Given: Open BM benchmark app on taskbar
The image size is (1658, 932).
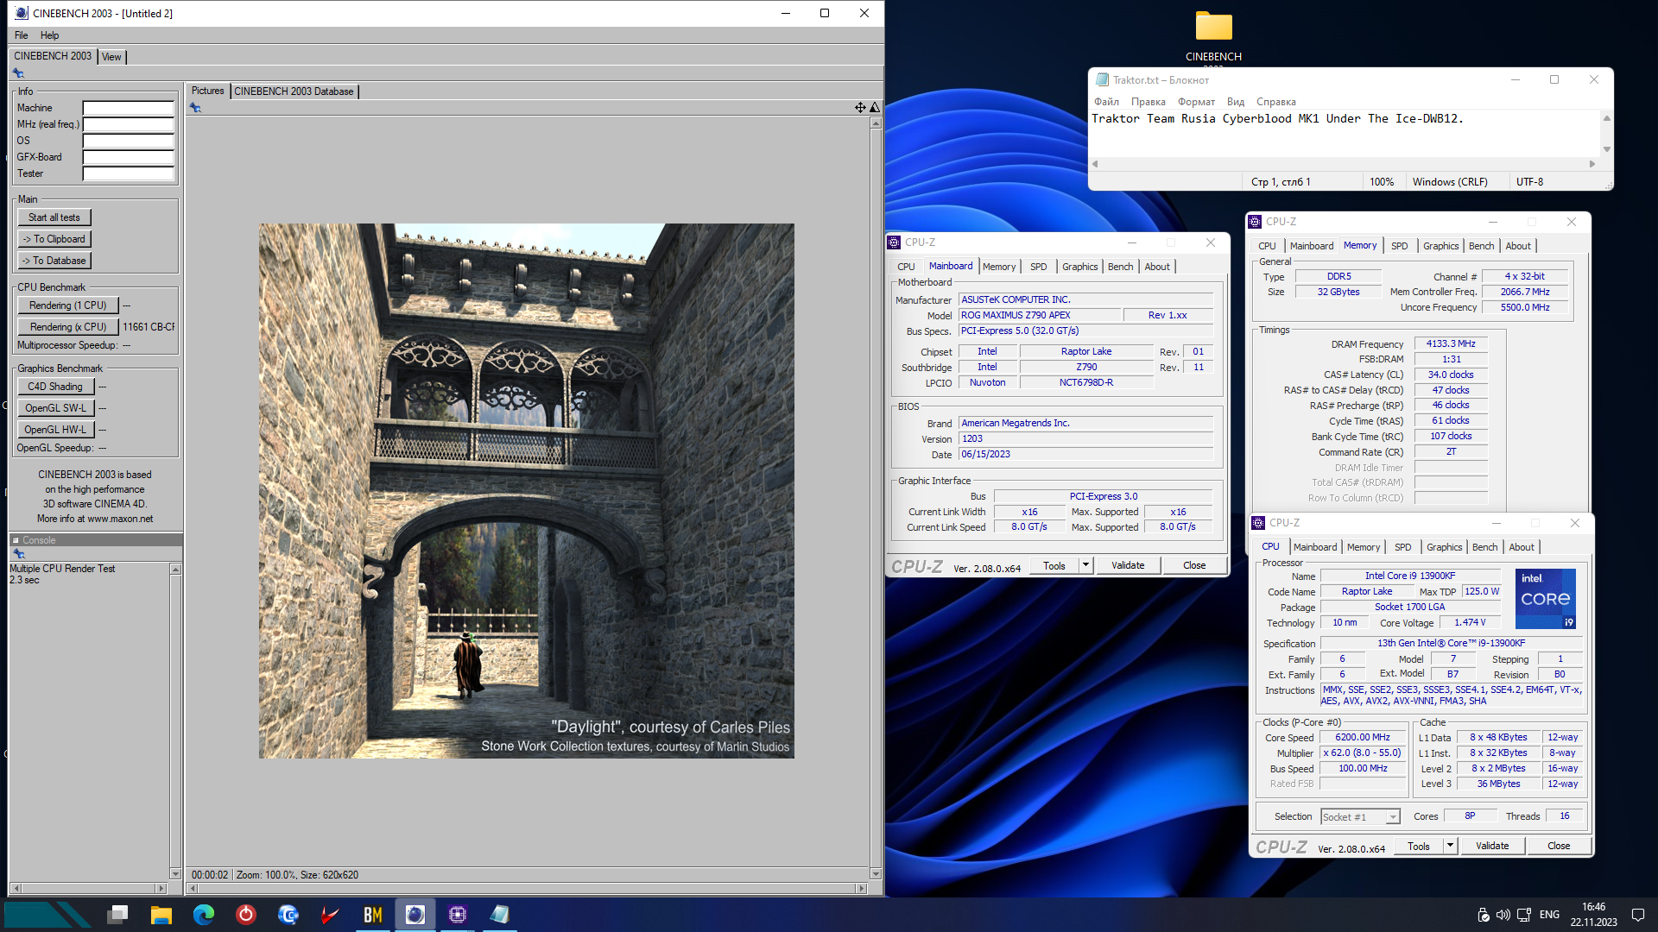Looking at the screenshot, I should (x=372, y=914).
